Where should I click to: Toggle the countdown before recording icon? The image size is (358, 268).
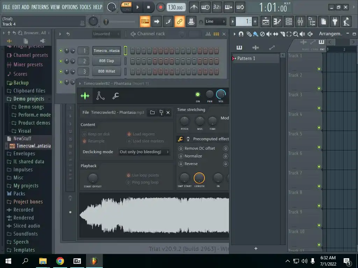tap(217, 7)
